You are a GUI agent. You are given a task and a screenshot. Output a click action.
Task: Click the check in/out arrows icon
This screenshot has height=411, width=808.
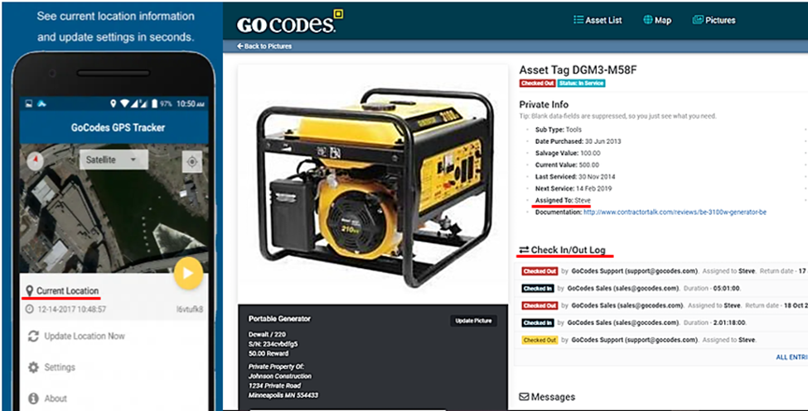pyautogui.click(x=524, y=250)
